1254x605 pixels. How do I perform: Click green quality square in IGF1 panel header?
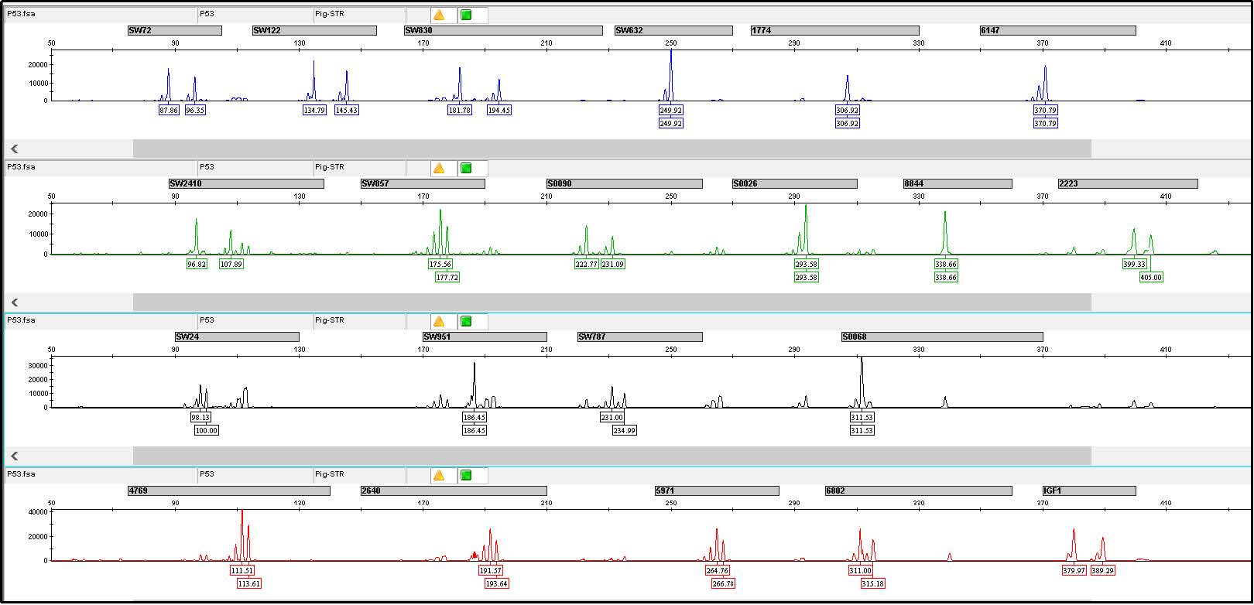click(466, 475)
